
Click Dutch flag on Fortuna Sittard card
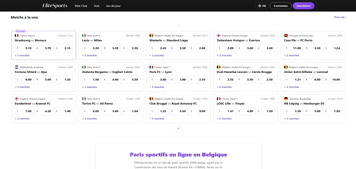16,67
